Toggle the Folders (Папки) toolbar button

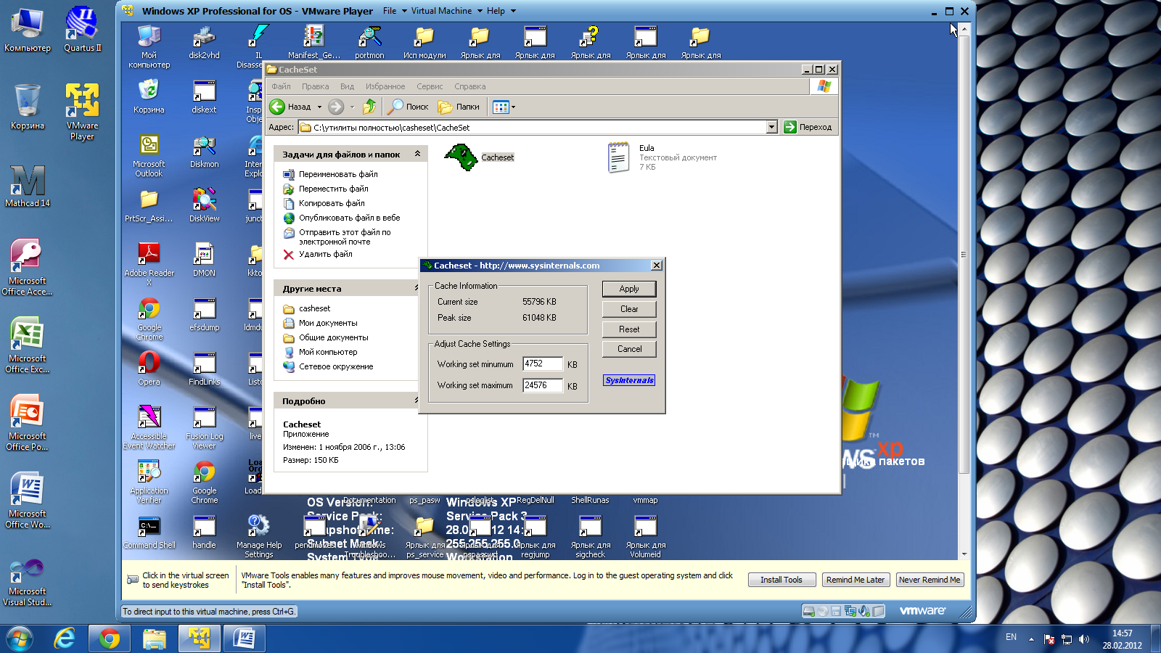pyautogui.click(x=459, y=107)
